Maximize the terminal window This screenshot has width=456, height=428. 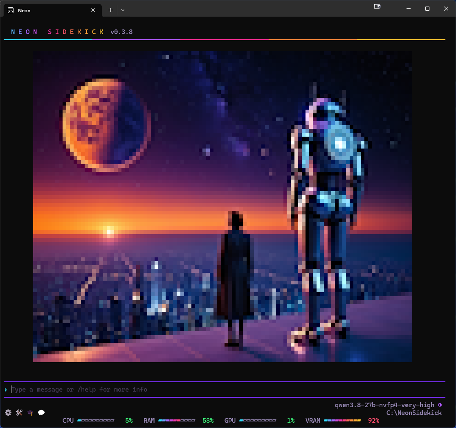pos(427,9)
